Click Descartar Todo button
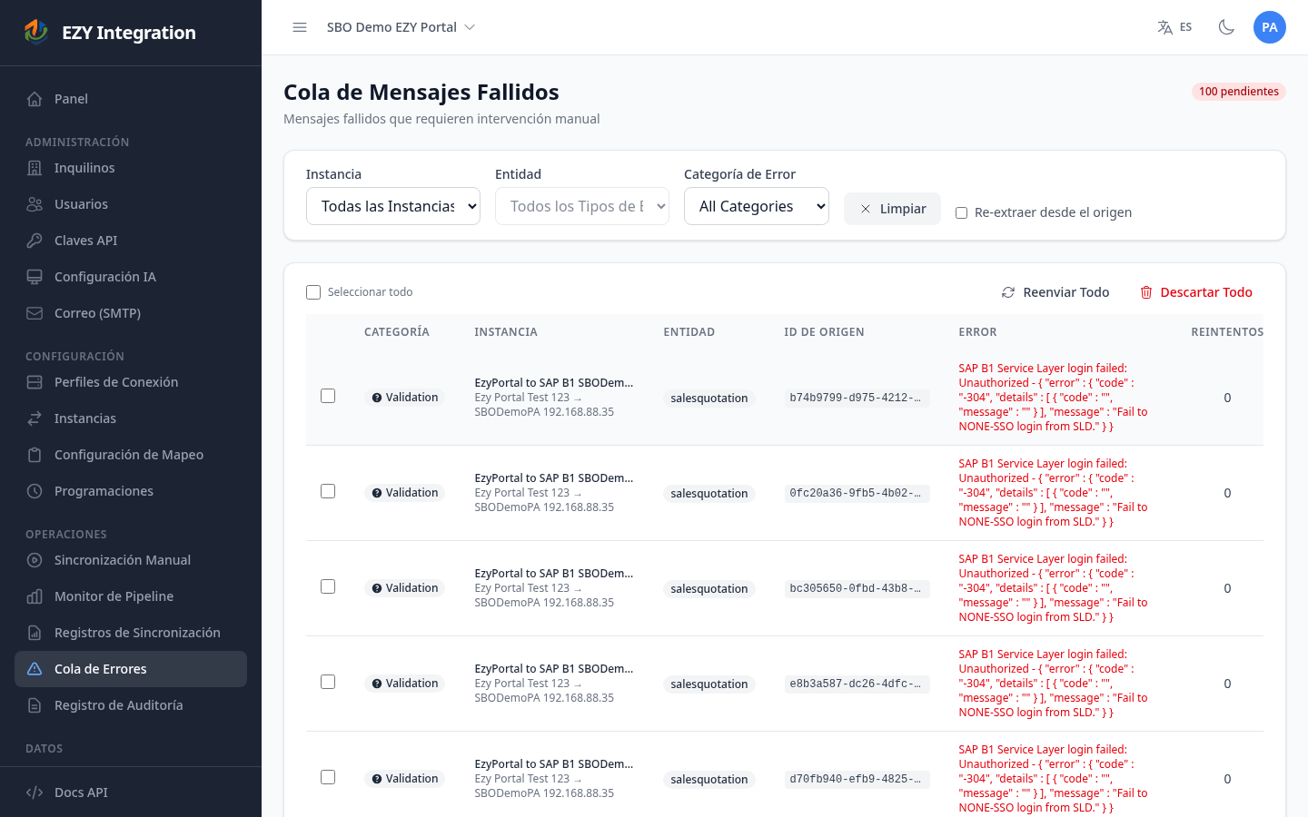 [x=1195, y=292]
